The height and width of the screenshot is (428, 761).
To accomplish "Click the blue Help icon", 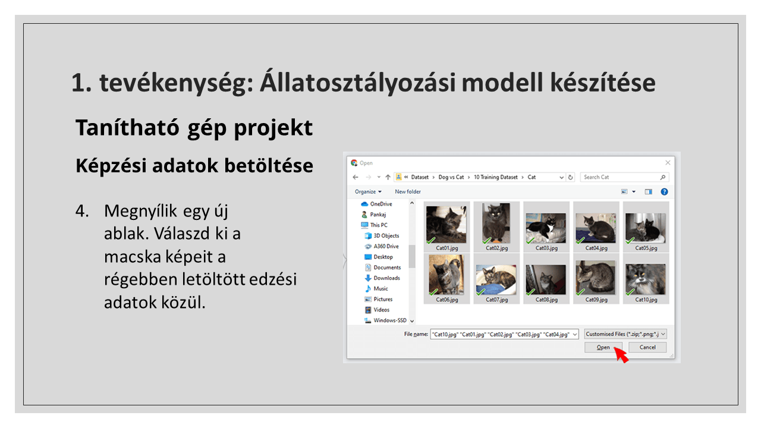I will pos(664,191).
